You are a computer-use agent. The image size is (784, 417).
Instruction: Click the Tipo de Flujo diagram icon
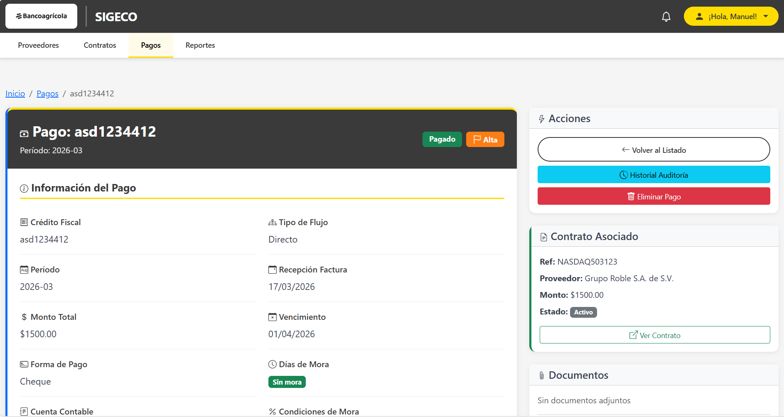(x=273, y=223)
